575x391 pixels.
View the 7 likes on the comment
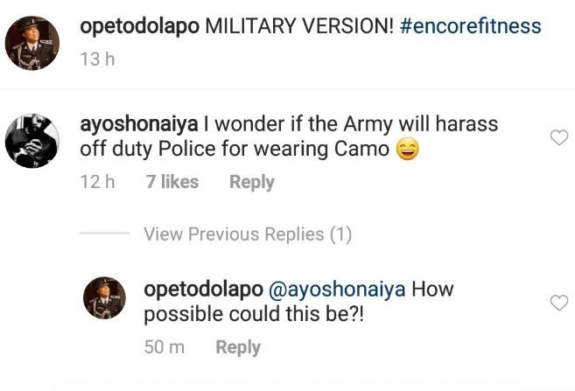pyautogui.click(x=171, y=182)
